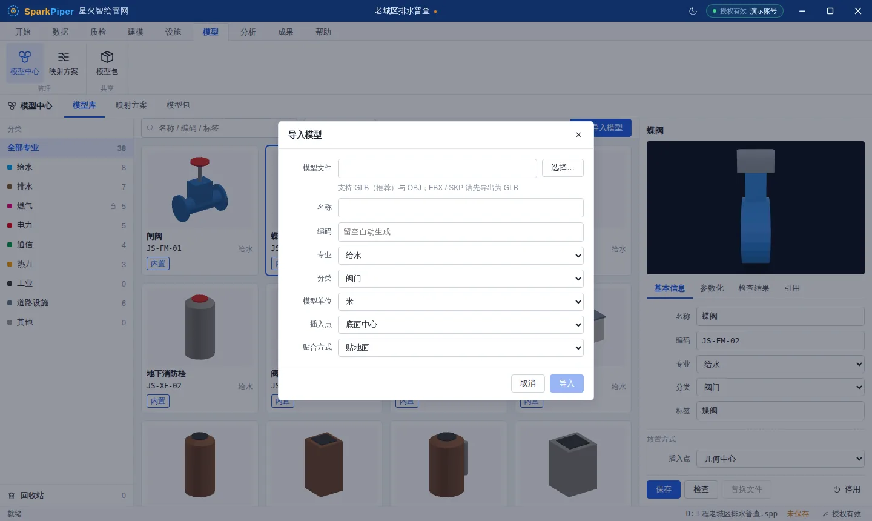Open the 映射方案 ribbon tool

[x=64, y=63]
